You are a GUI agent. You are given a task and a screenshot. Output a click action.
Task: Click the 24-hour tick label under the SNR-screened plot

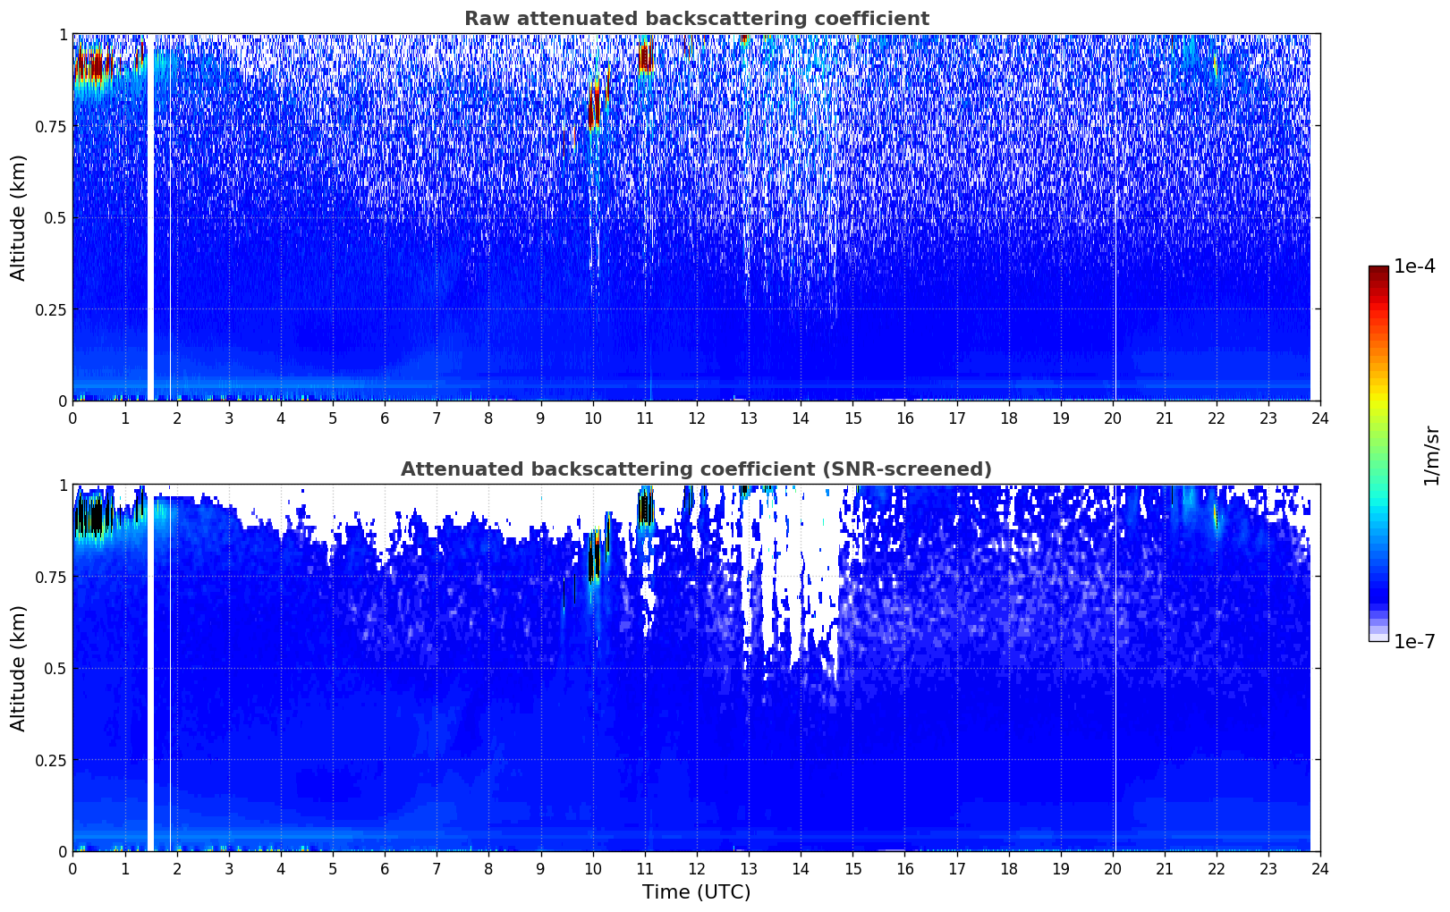tap(1319, 869)
